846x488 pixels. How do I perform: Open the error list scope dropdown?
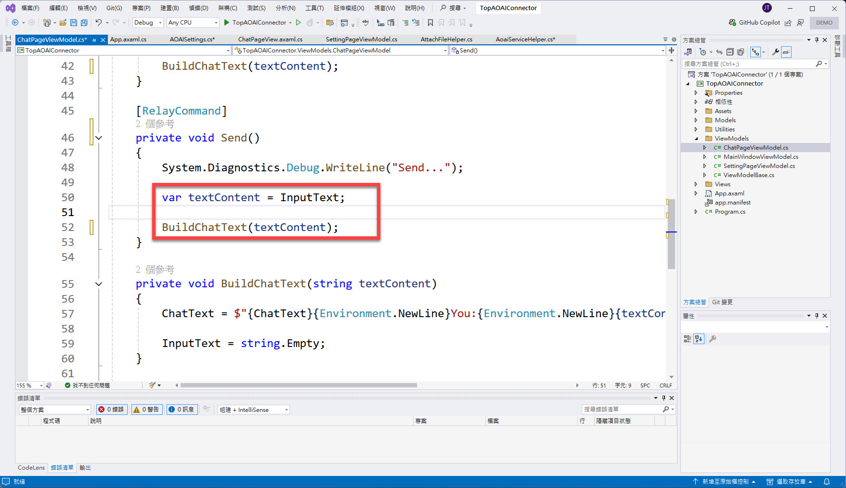tap(55, 410)
